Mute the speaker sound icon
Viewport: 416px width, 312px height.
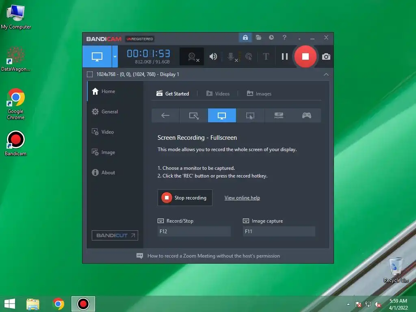213,56
